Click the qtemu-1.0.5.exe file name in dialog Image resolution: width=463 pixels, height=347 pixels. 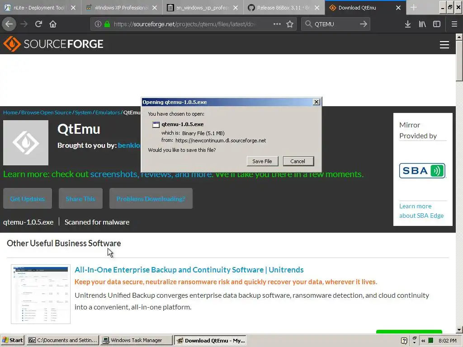click(x=183, y=124)
